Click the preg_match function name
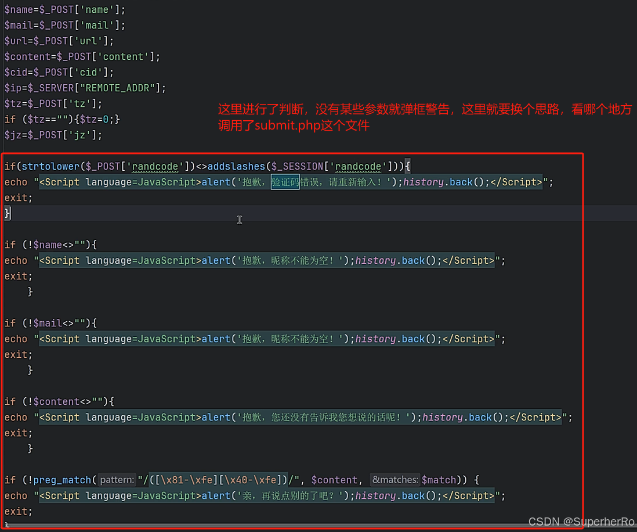The image size is (637, 532). coord(62,480)
